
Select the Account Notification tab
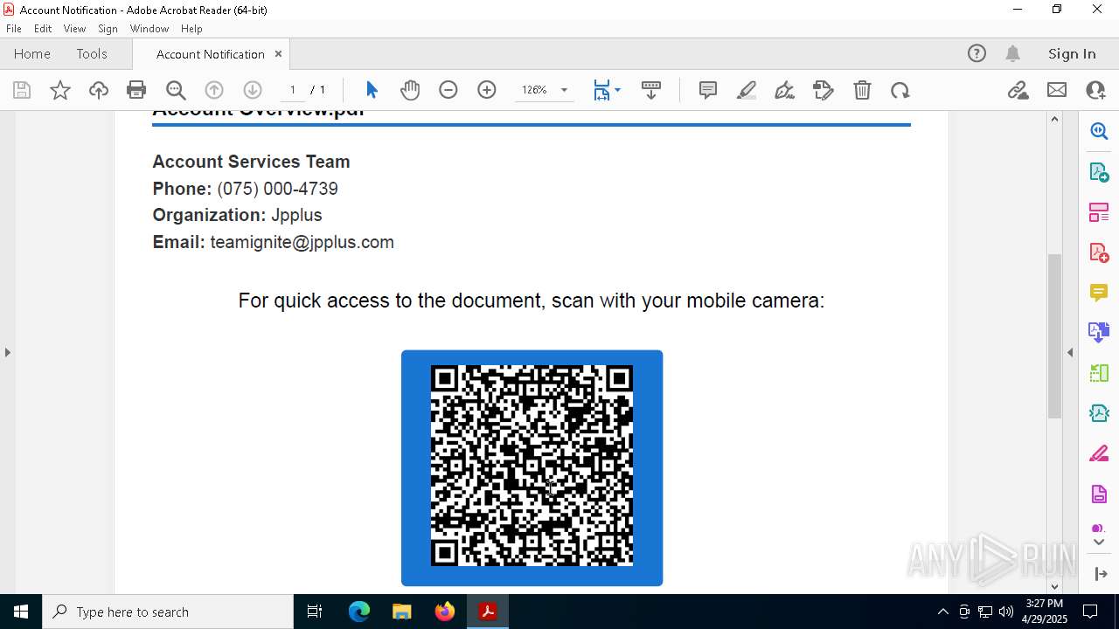pyautogui.click(x=210, y=54)
